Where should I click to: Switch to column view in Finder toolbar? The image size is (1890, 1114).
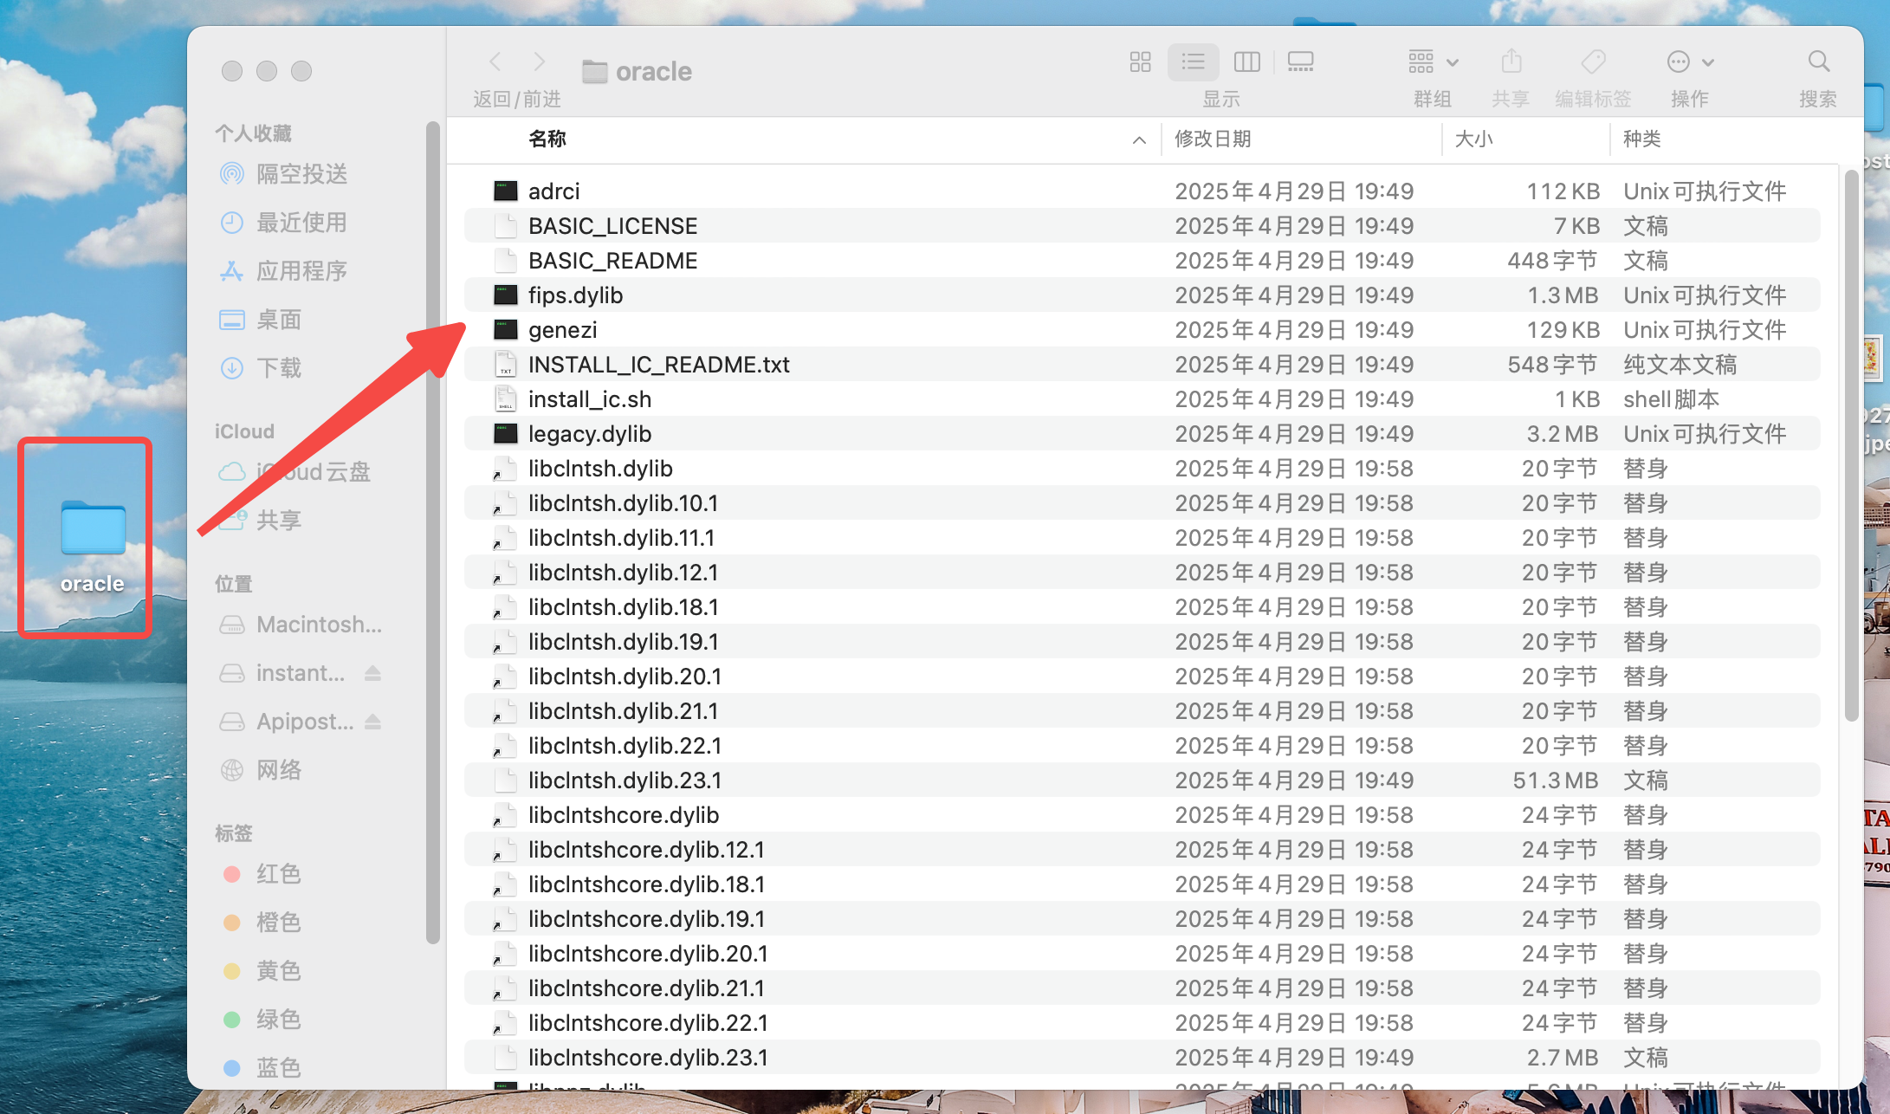click(1246, 62)
